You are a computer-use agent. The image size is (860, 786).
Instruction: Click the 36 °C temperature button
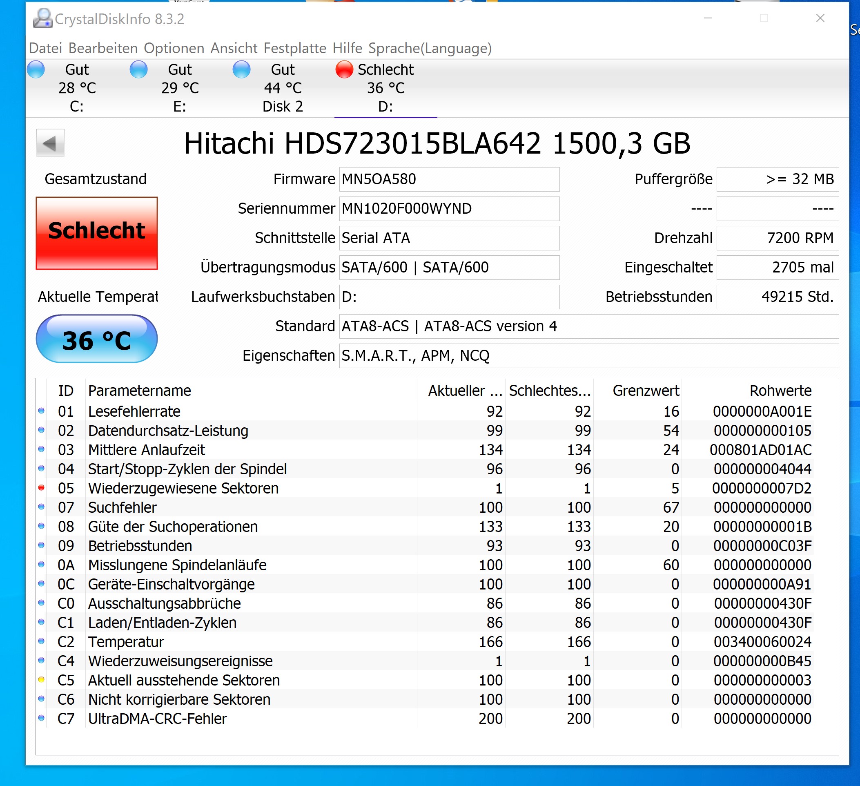[x=97, y=339]
